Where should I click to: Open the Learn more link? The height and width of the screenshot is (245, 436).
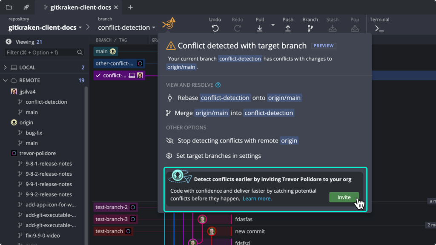click(257, 199)
